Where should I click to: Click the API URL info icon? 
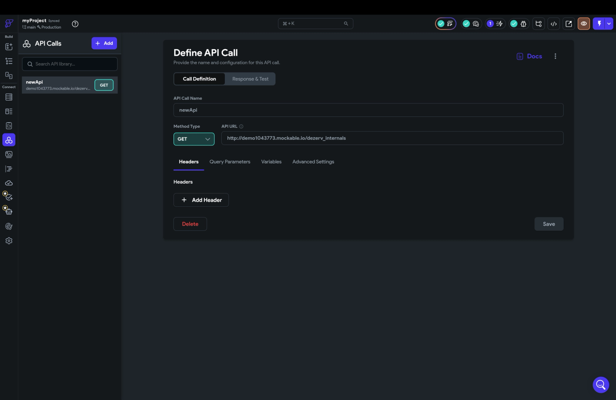click(241, 126)
